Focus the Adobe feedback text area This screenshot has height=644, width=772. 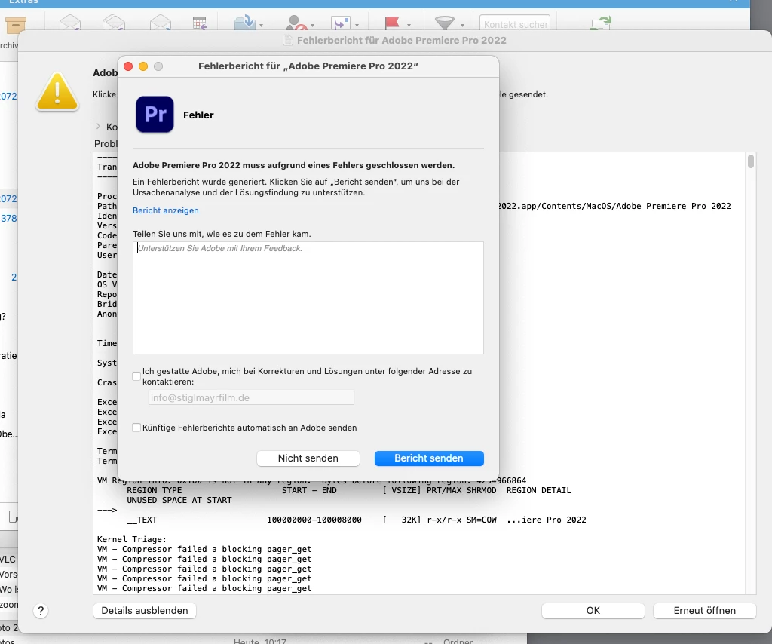(x=308, y=297)
